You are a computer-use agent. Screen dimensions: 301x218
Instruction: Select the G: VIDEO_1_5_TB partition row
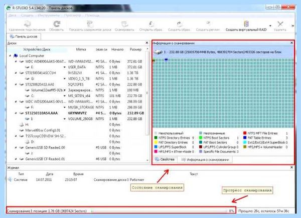tap(76, 78)
